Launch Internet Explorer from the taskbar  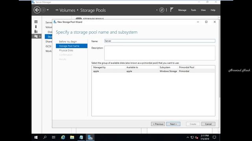pos(63,137)
